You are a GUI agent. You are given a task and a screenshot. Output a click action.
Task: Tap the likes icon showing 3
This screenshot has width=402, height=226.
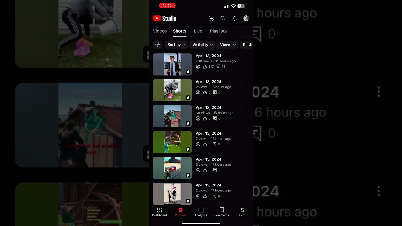click(x=205, y=170)
